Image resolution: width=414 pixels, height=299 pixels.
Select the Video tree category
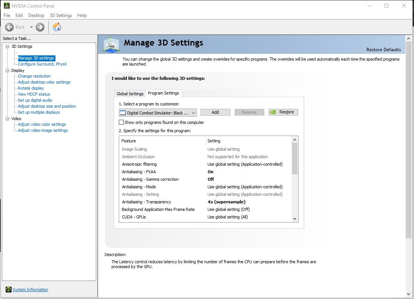16,119
